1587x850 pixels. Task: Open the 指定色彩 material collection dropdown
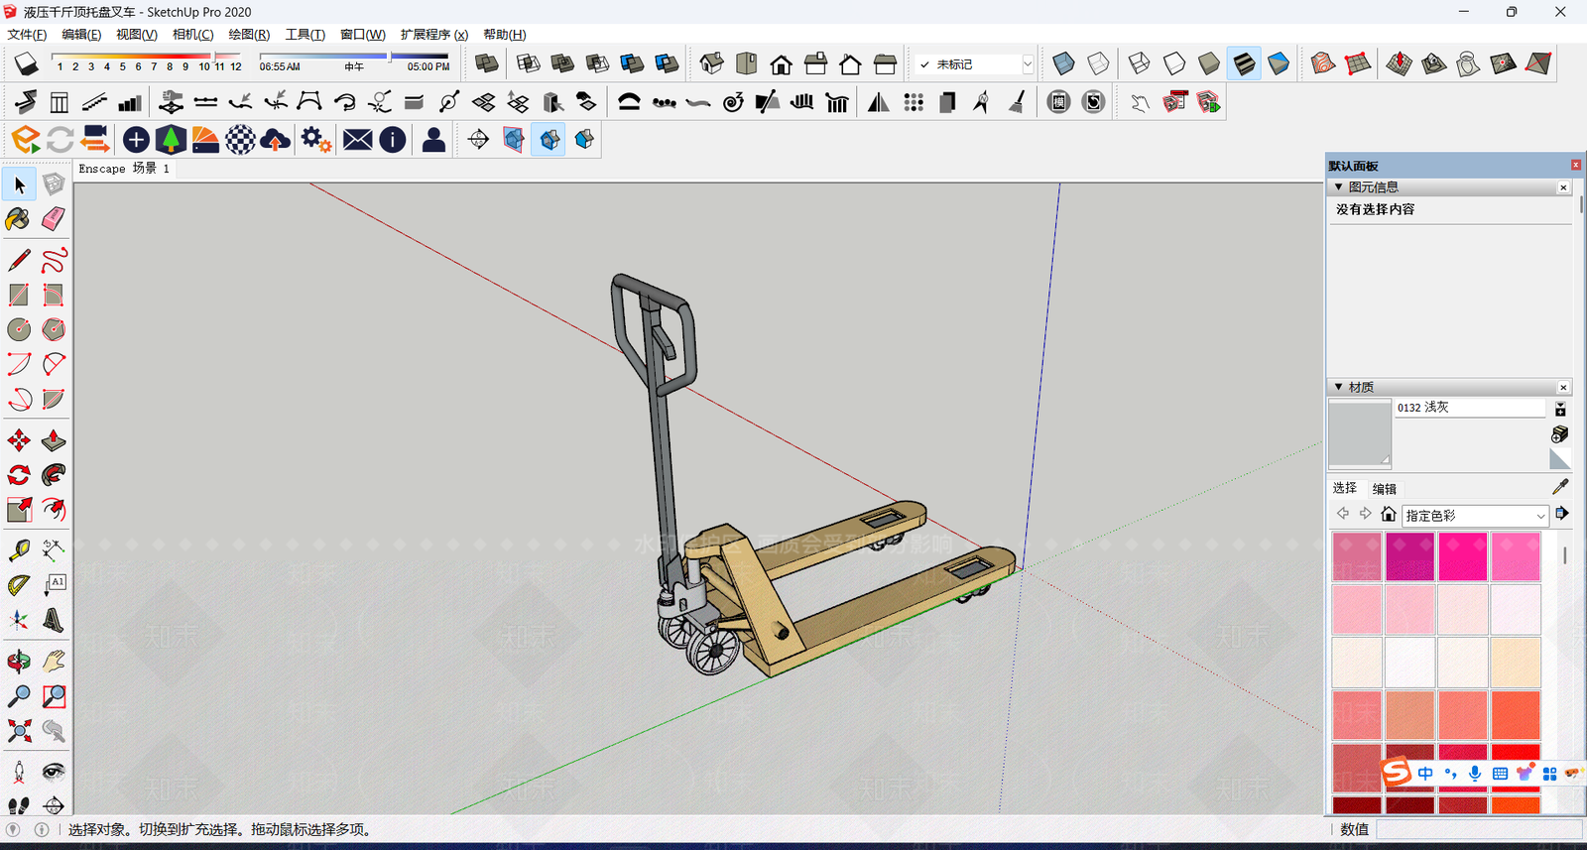click(1475, 516)
